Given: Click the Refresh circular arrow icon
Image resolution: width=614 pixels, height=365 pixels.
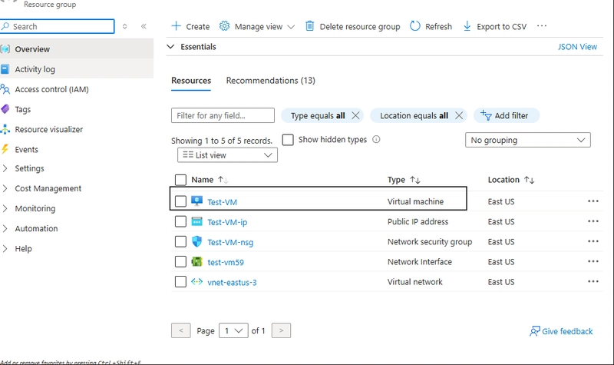Looking at the screenshot, I should point(415,26).
